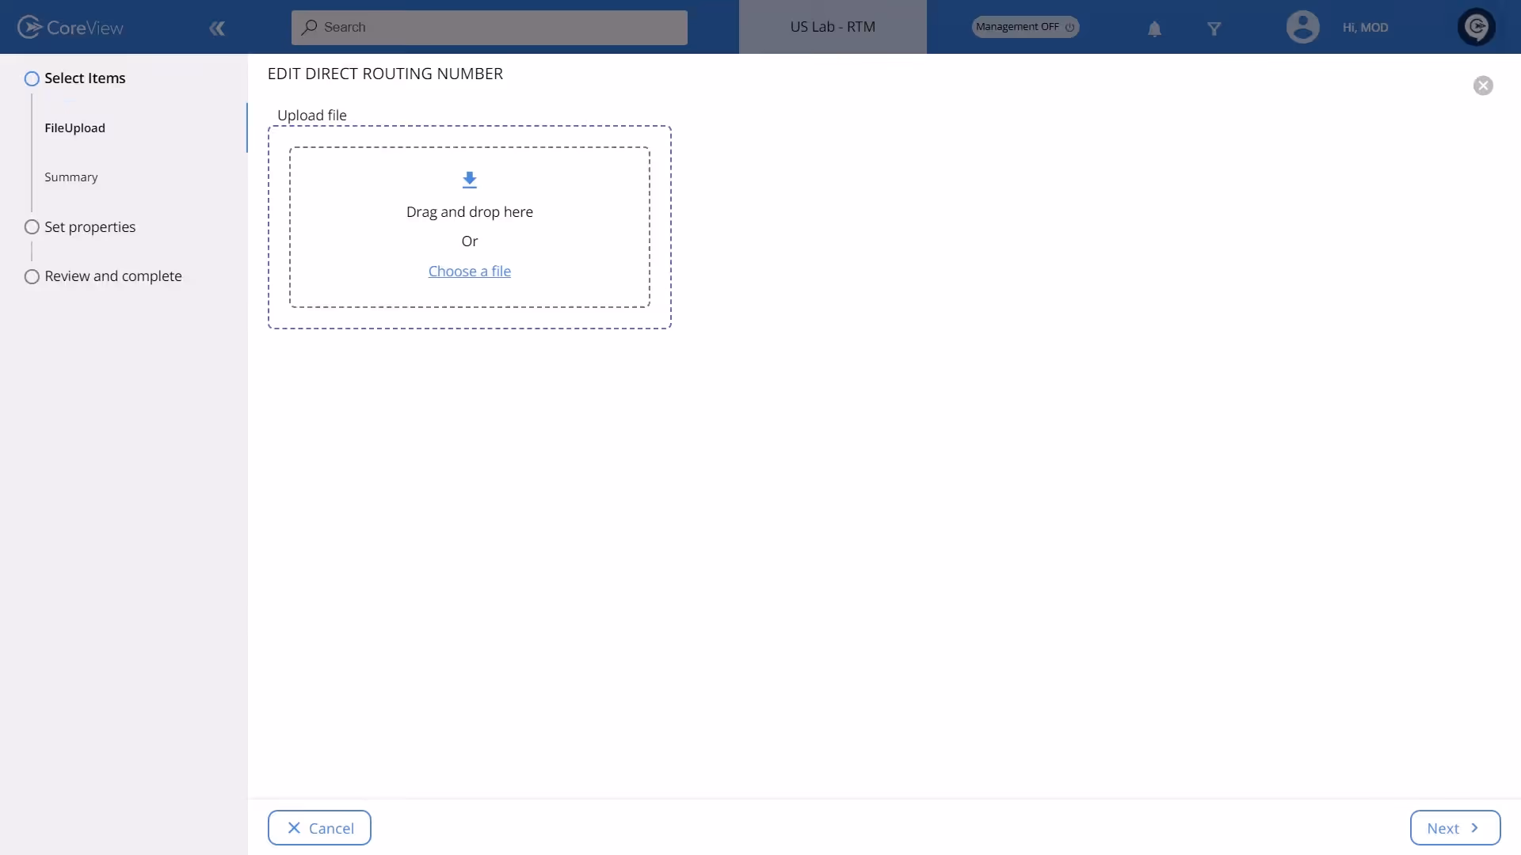Image resolution: width=1521 pixels, height=855 pixels.
Task: Click inside the Search input field
Action: (x=491, y=27)
